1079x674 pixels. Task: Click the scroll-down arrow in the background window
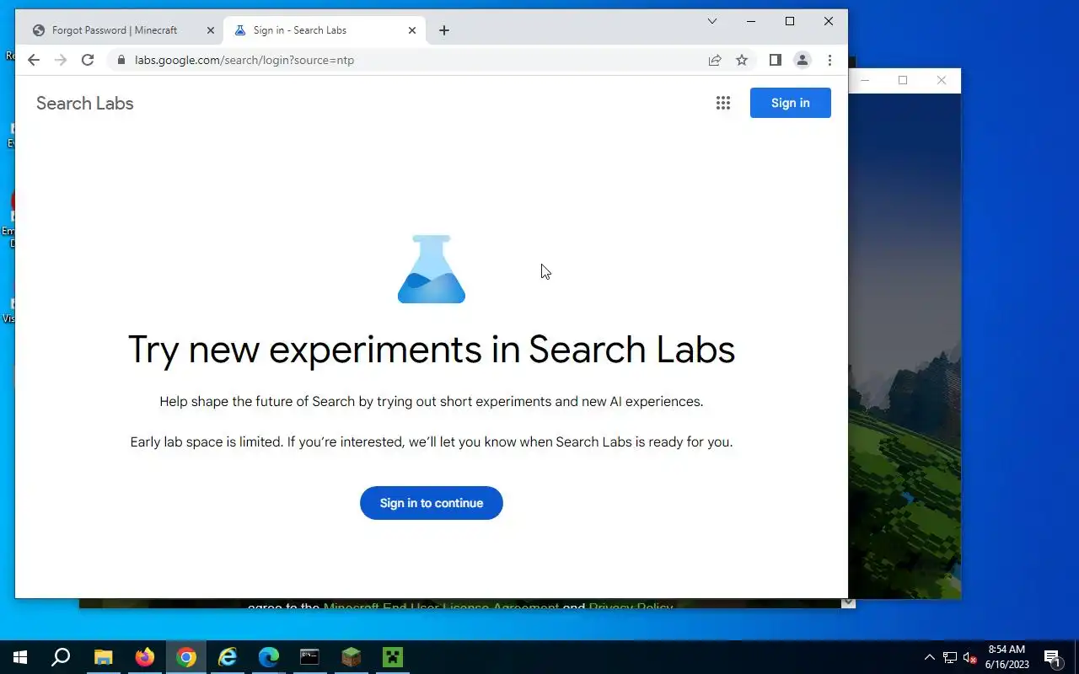tap(849, 603)
